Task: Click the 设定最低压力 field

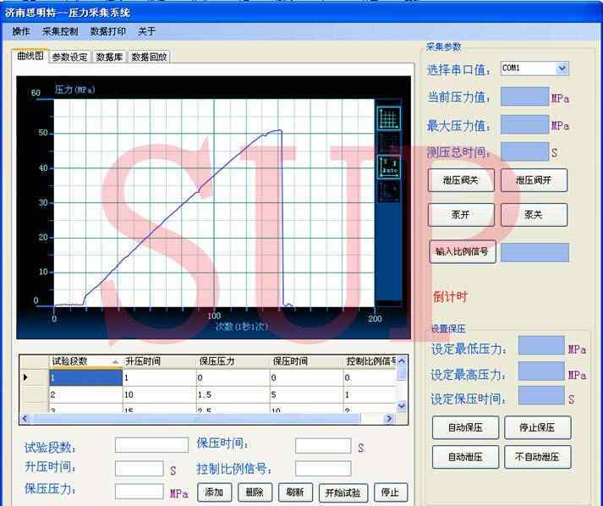Action: pyautogui.click(x=541, y=345)
